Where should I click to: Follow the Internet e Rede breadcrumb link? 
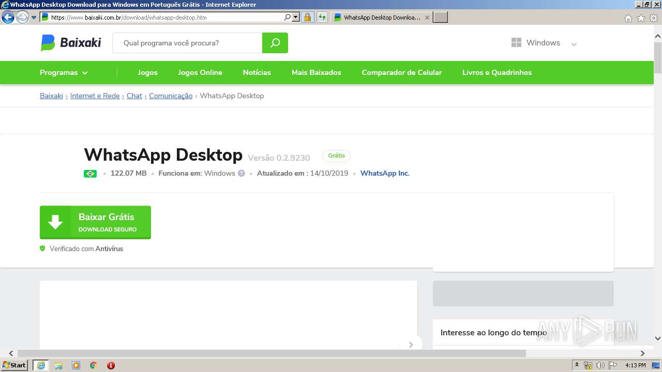95,96
